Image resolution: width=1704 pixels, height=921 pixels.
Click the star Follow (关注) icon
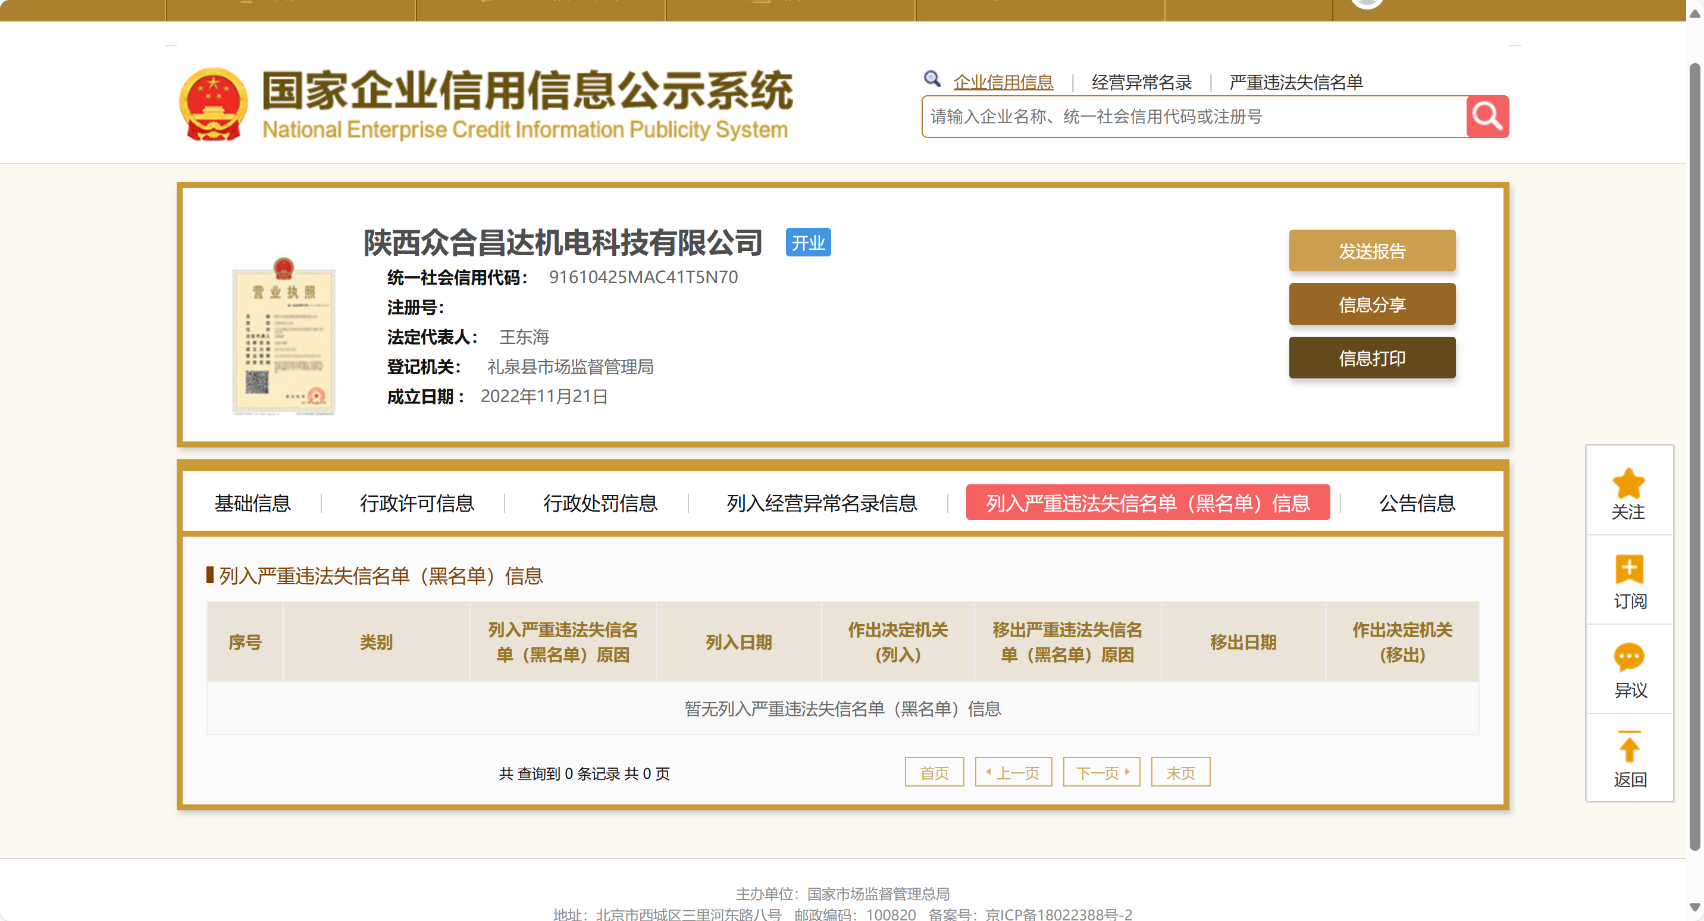pyautogui.click(x=1628, y=483)
